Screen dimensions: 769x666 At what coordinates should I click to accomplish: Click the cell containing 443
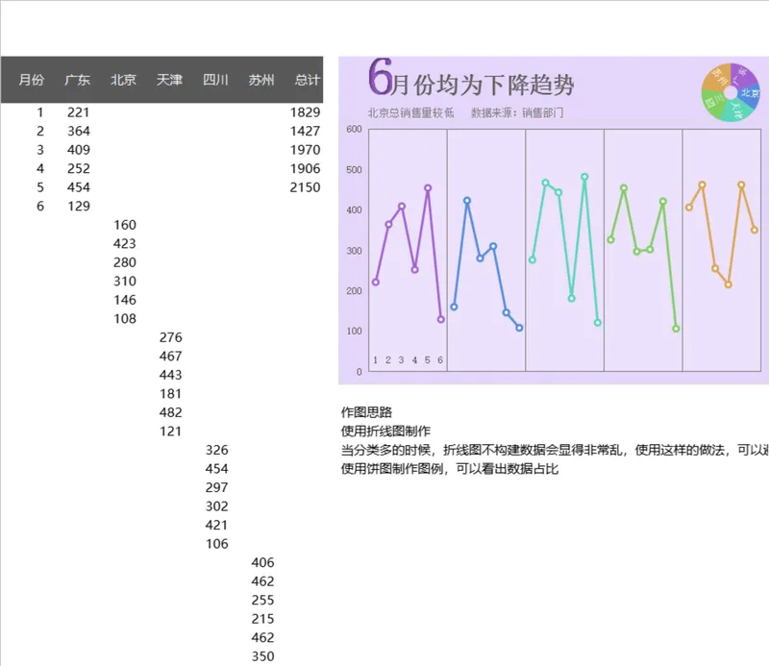[x=171, y=375]
